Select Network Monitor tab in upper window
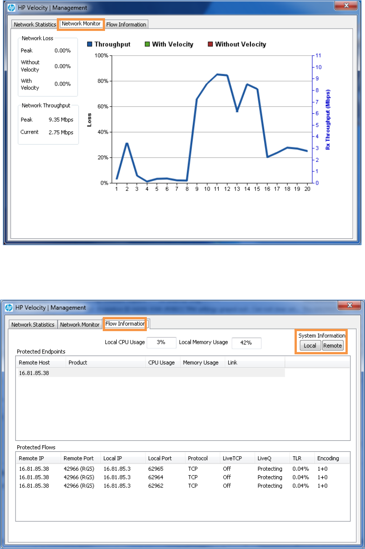 pyautogui.click(x=81, y=24)
